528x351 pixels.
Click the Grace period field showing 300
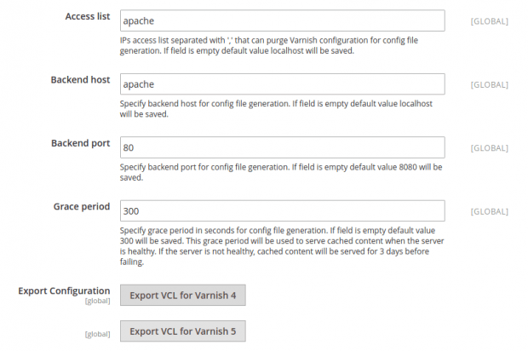pyautogui.click(x=281, y=210)
